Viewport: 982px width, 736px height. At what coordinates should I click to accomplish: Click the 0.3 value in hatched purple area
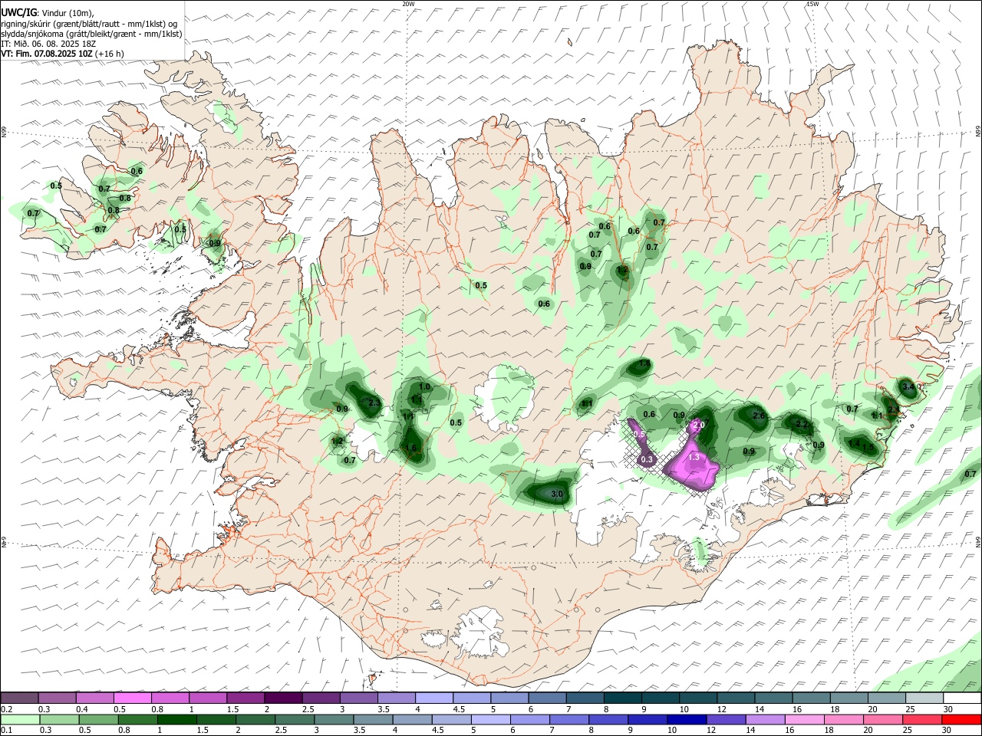647,459
